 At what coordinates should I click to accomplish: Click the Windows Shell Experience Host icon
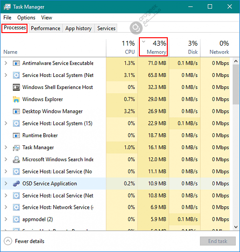pos(16,87)
